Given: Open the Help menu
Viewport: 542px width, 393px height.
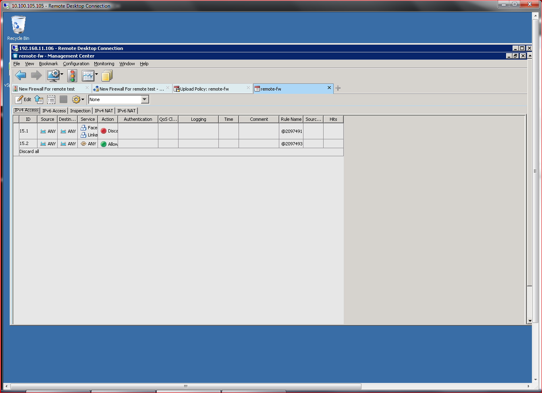Looking at the screenshot, I should click(144, 64).
